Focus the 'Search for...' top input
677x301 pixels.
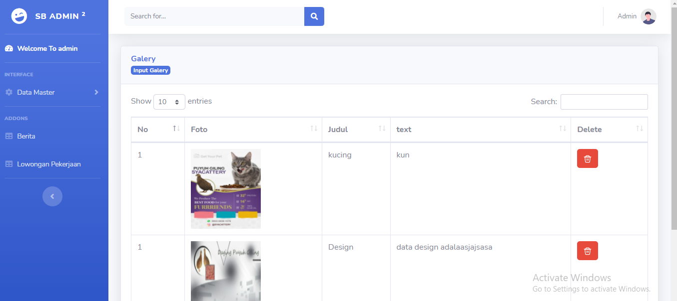point(214,16)
